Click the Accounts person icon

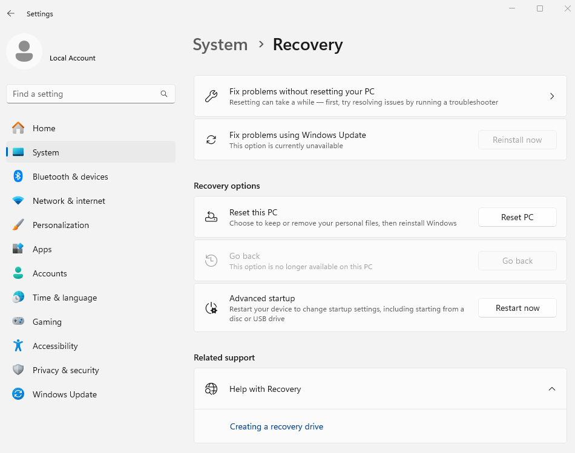tap(18, 273)
